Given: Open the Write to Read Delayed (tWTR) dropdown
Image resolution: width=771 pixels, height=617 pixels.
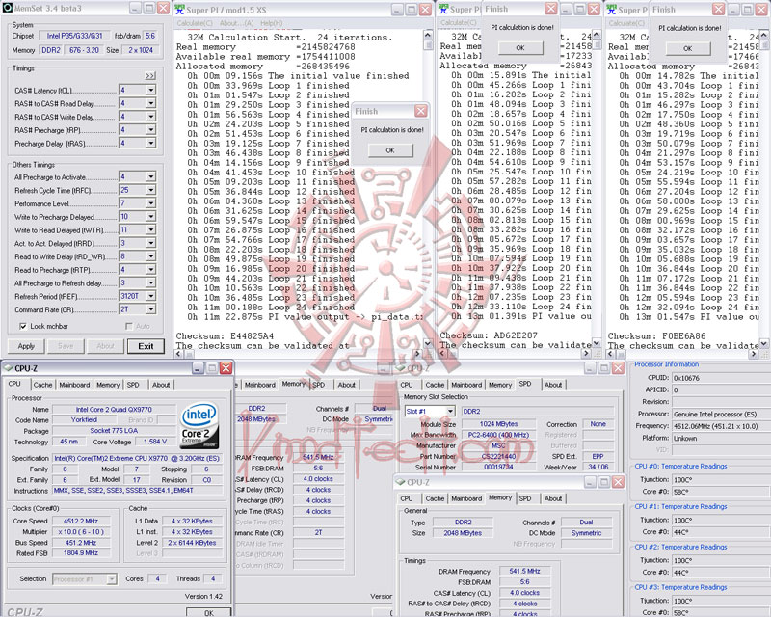Looking at the screenshot, I should coord(151,229).
